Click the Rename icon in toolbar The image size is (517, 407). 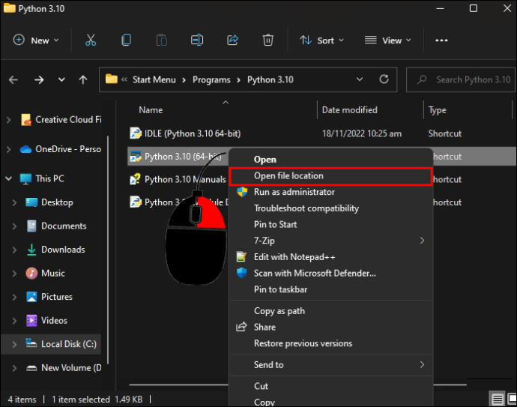point(197,40)
